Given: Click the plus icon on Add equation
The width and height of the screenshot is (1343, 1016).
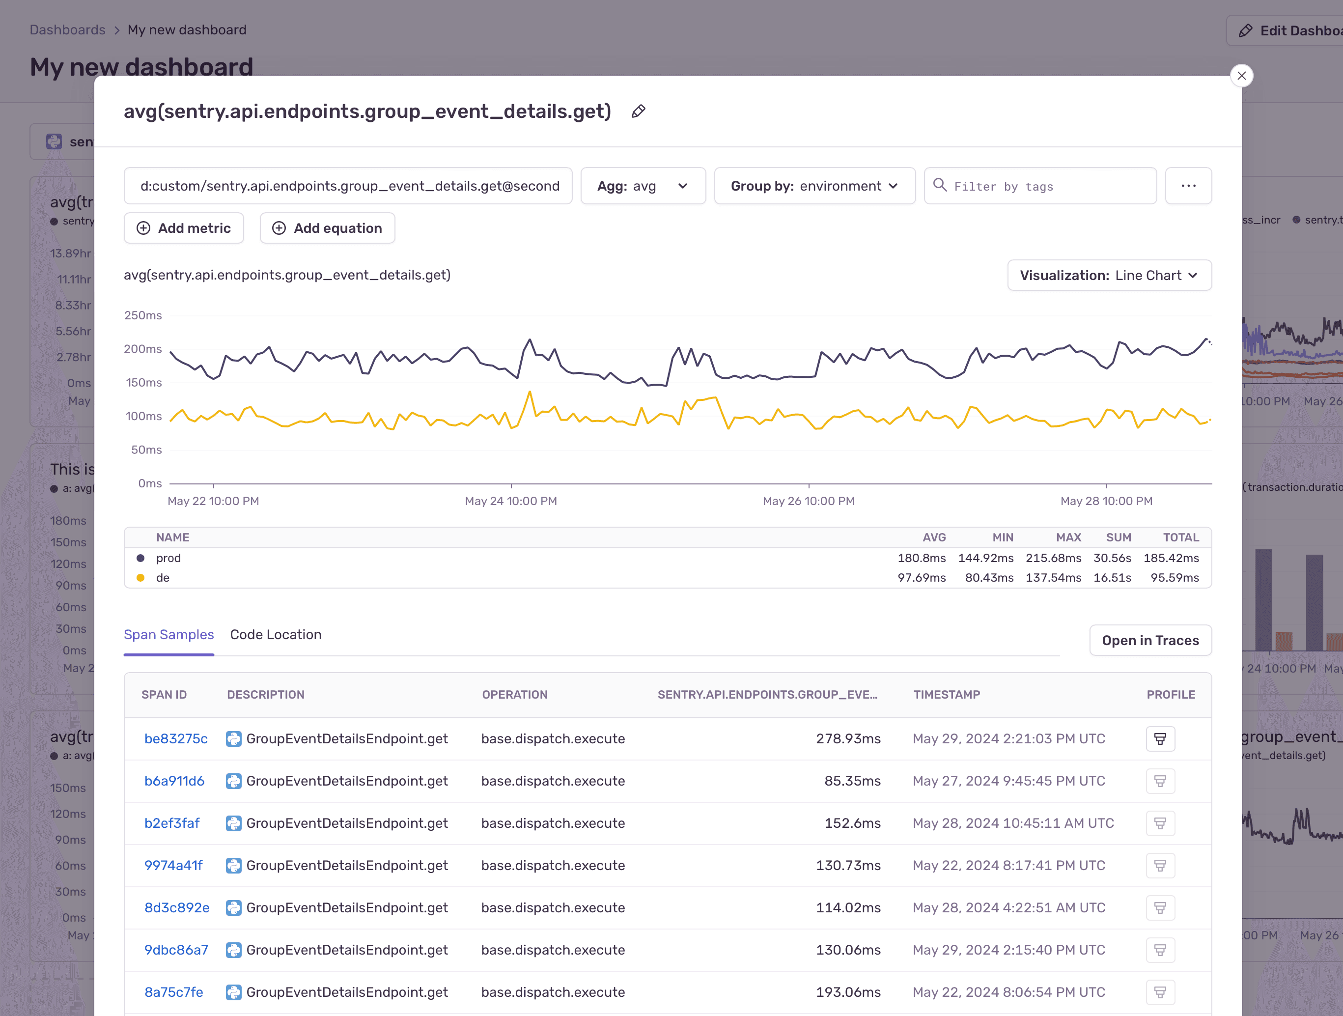Looking at the screenshot, I should coord(280,228).
